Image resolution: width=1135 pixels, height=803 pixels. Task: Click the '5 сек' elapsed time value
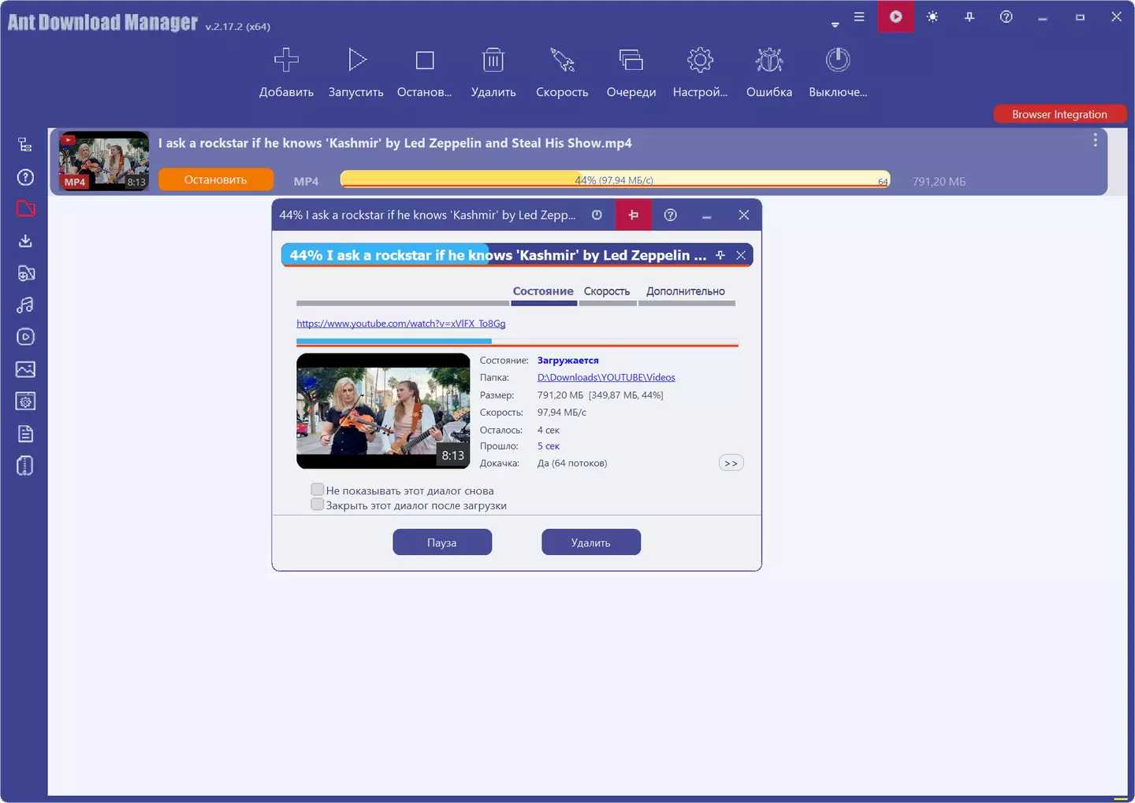pyautogui.click(x=549, y=446)
